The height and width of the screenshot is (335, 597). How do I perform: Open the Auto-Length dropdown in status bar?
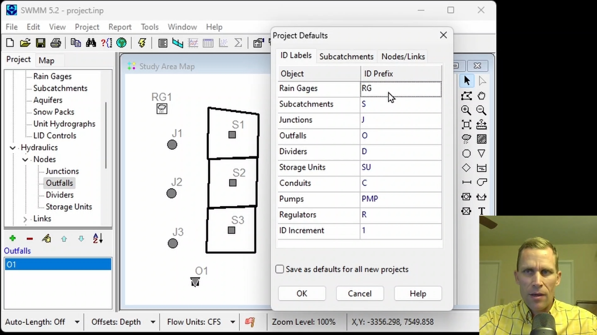pyautogui.click(x=77, y=322)
